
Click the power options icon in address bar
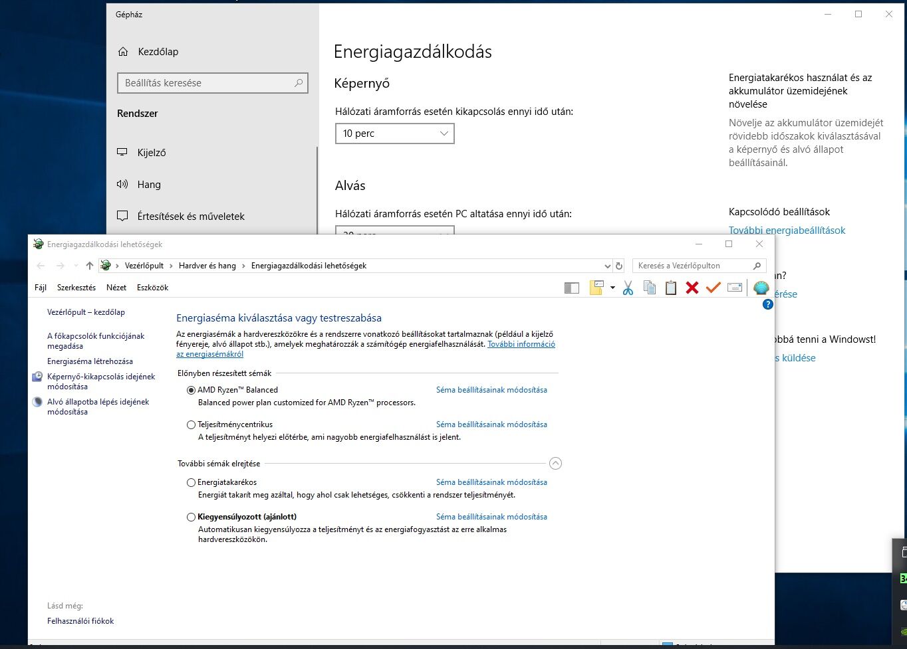[106, 266]
